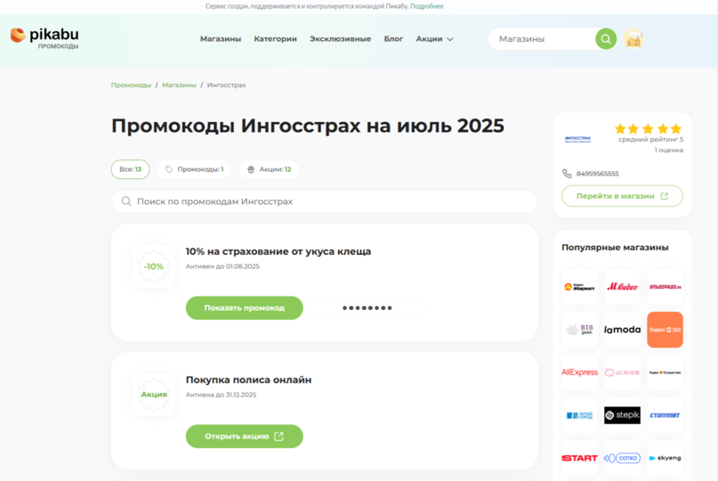The image size is (718, 481).
Task: Open the Покупка полиса онлайн offer title
Action: point(248,379)
